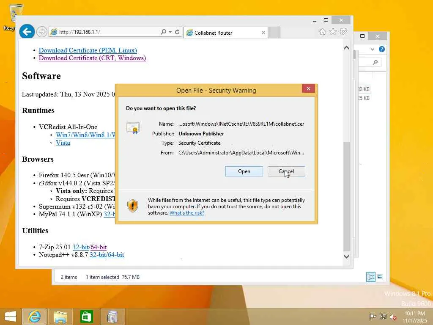Close the Collabnet Router tab
433x325 pixels.
click(263, 33)
